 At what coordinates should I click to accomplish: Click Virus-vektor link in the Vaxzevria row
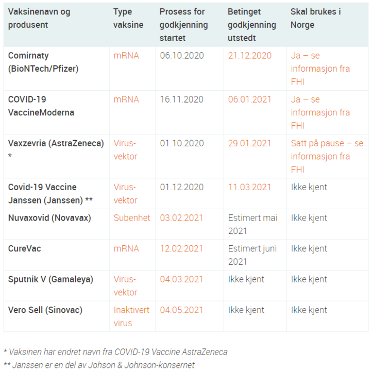[x=126, y=149]
